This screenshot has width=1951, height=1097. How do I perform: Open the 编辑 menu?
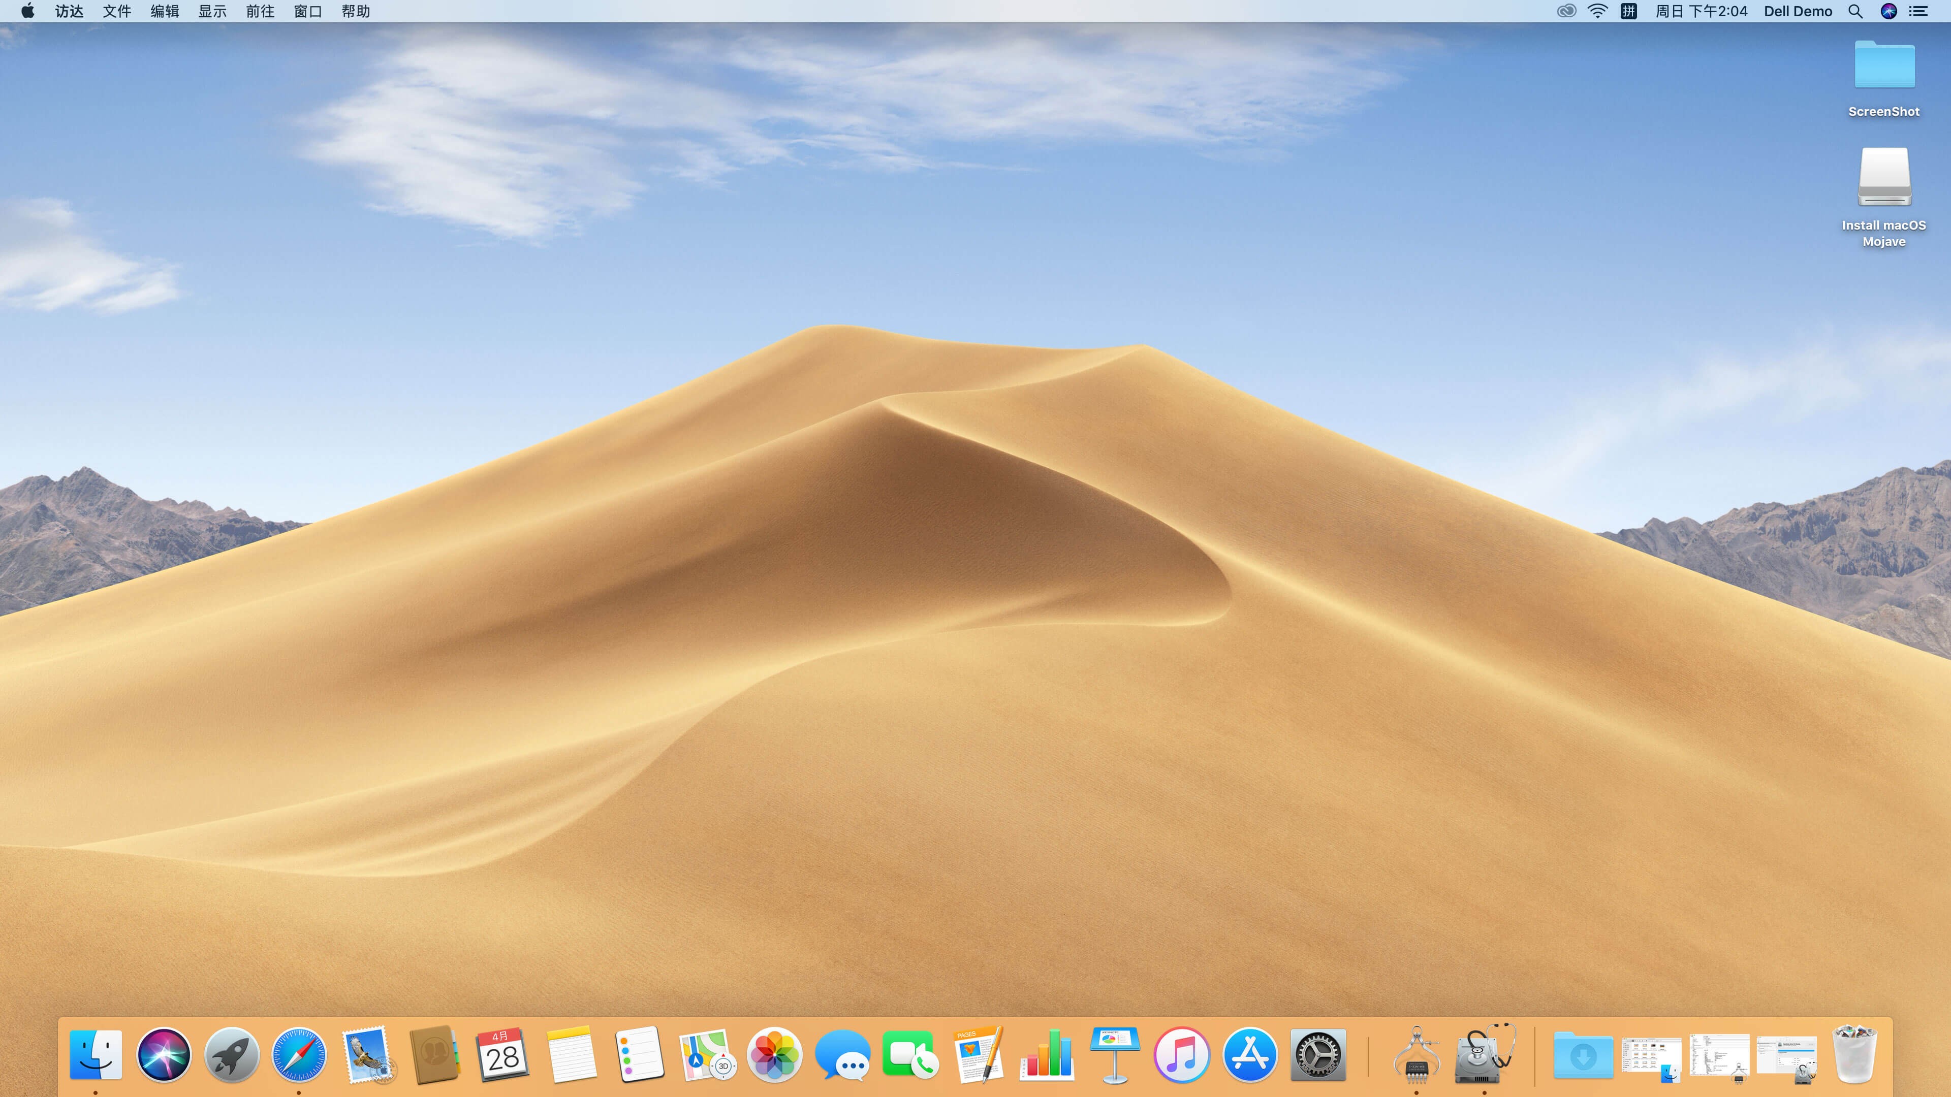click(x=164, y=11)
